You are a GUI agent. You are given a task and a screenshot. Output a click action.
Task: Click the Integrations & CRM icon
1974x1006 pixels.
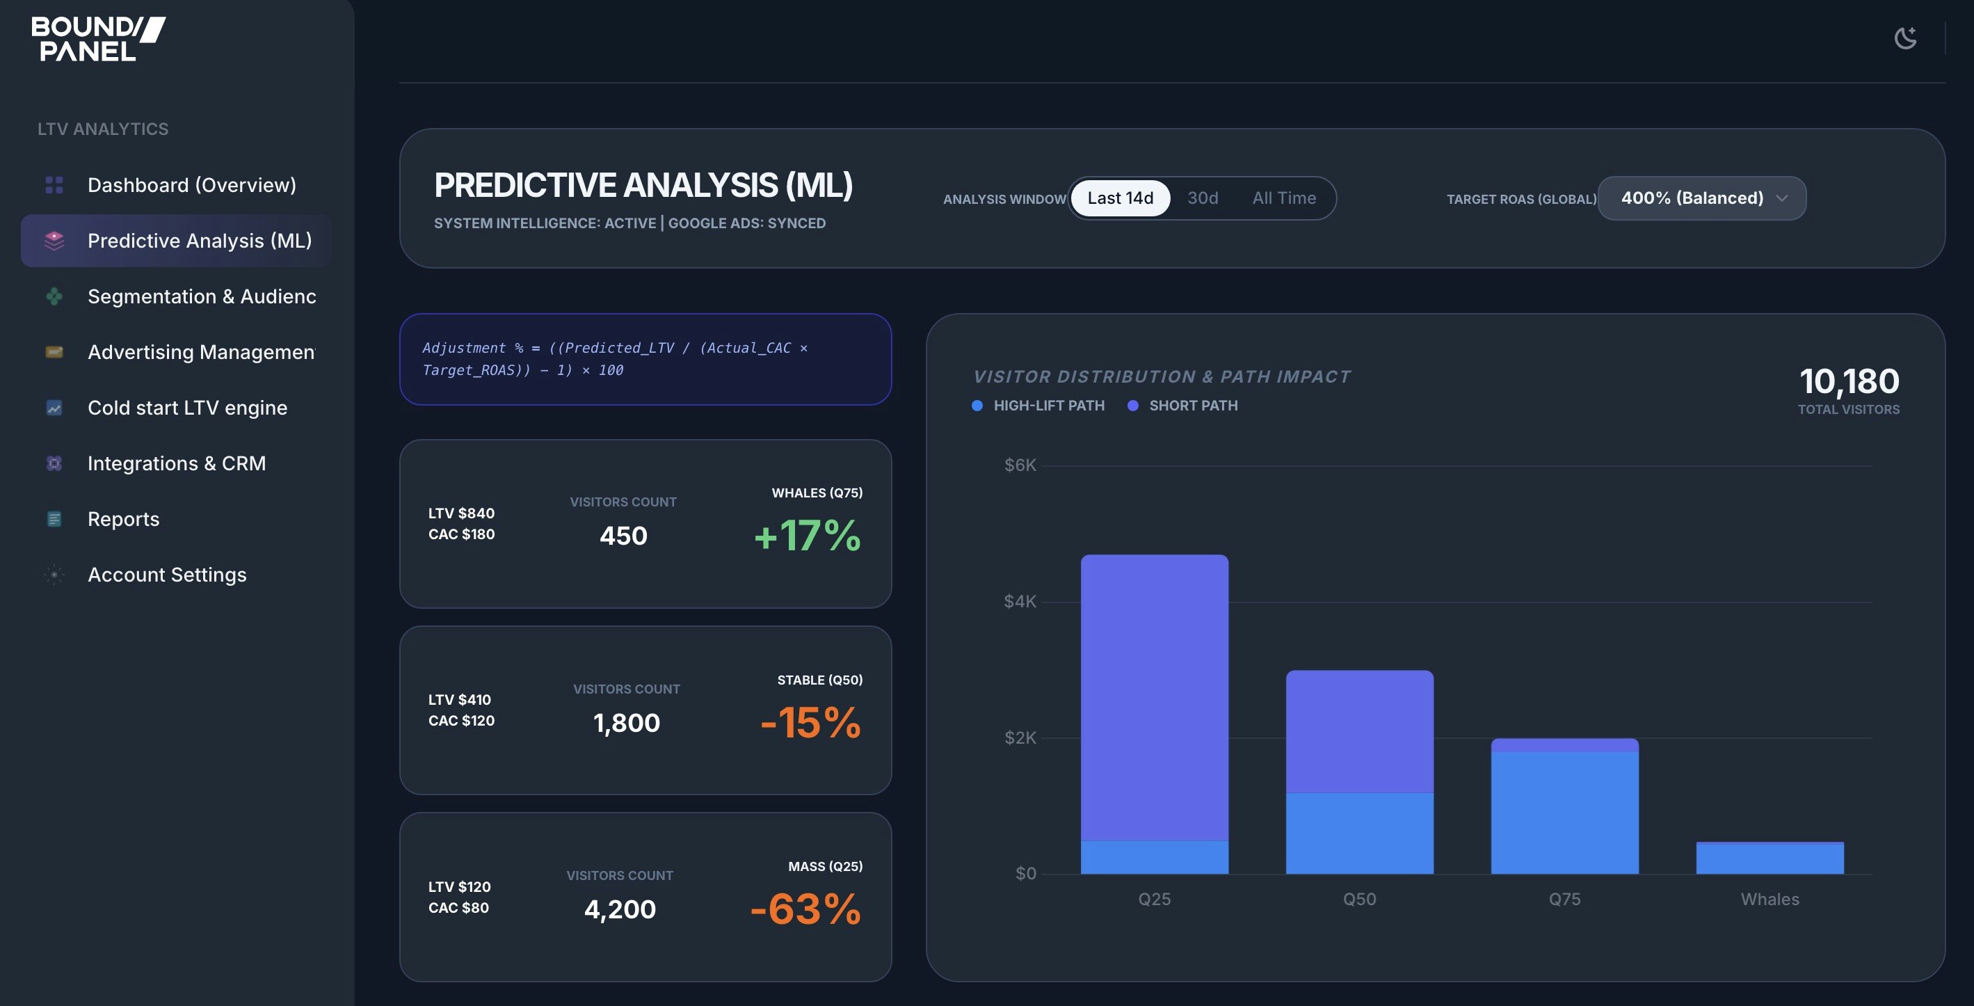pos(53,463)
